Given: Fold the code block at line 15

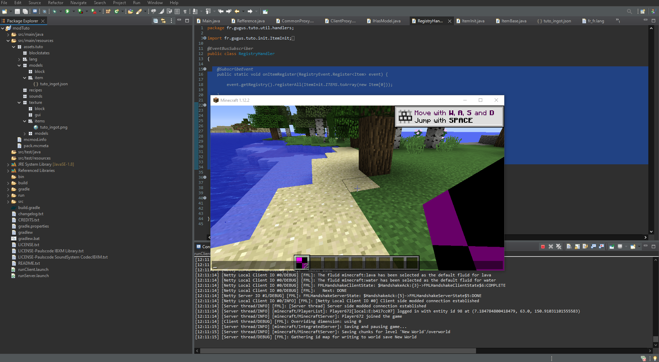Looking at the screenshot, I should click(x=205, y=69).
